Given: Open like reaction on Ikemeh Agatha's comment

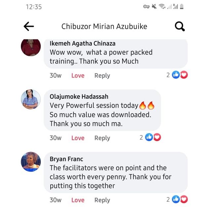Looking at the screenshot, I should [x=176, y=75].
